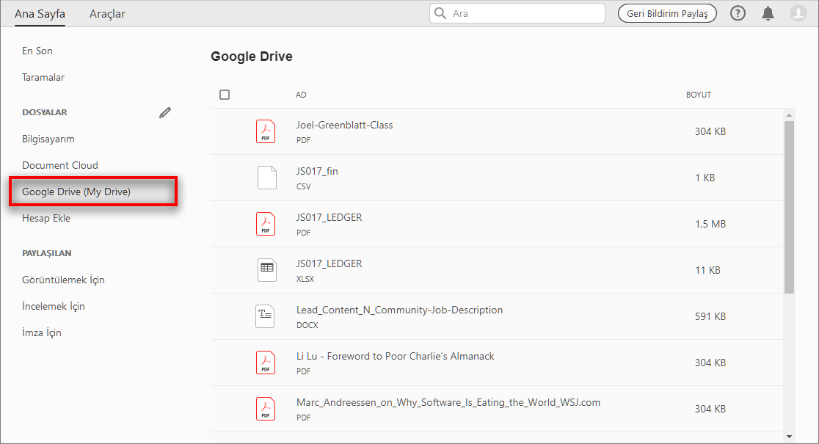Switch to the Ana Sayfa tab

(x=40, y=14)
